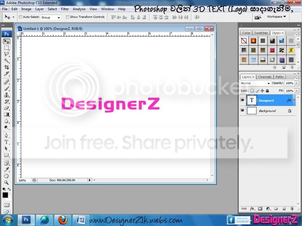Open Firefox from the taskbar
302x226 pixels.
tap(63, 220)
